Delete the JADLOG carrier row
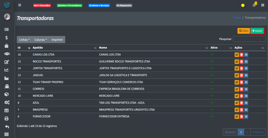268x138 pixels. [241, 75]
